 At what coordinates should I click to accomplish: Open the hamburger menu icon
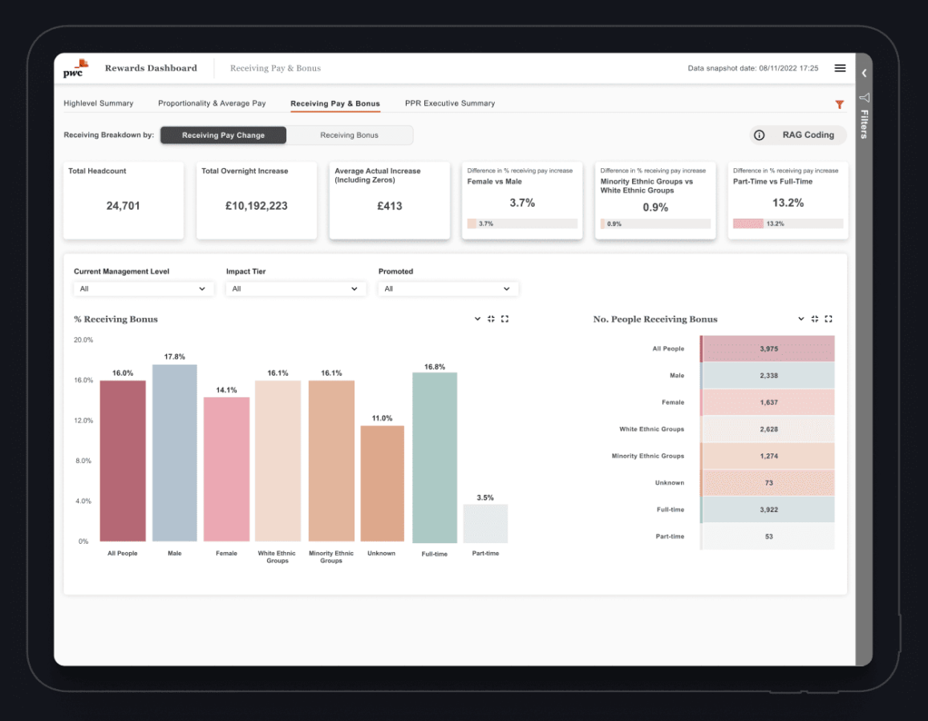tap(840, 68)
